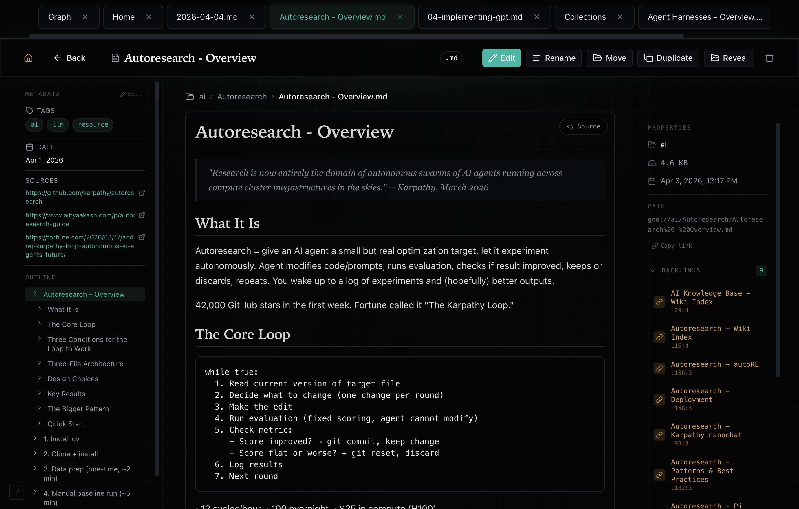This screenshot has height=509, width=799.
Task: Jump to 1. Install uv outline entry
Action: pos(62,439)
